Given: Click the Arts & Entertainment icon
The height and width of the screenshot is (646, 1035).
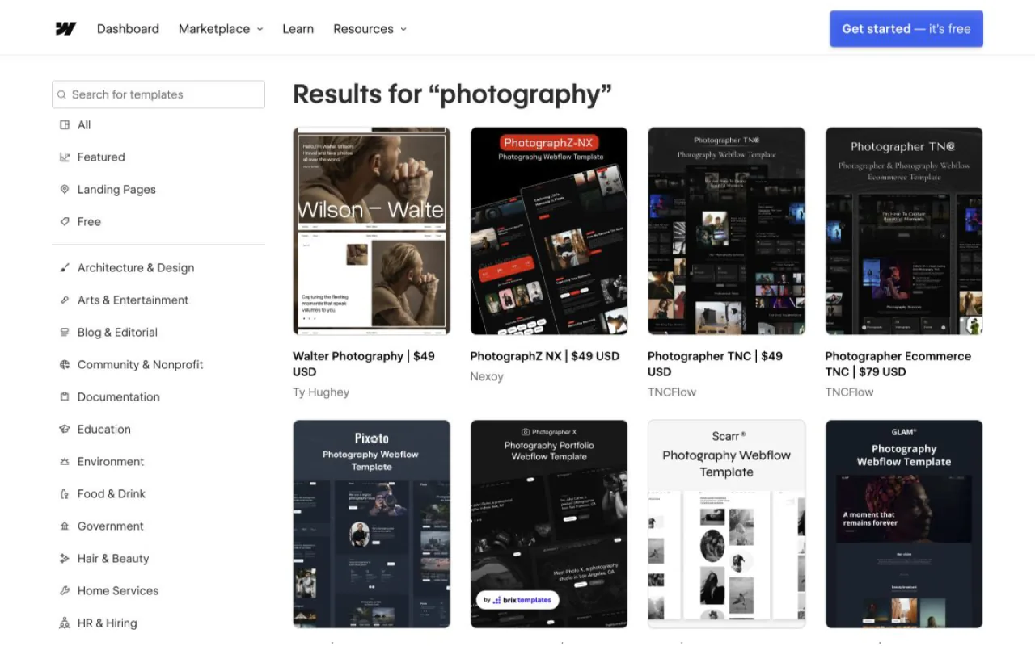Looking at the screenshot, I should coord(65,300).
